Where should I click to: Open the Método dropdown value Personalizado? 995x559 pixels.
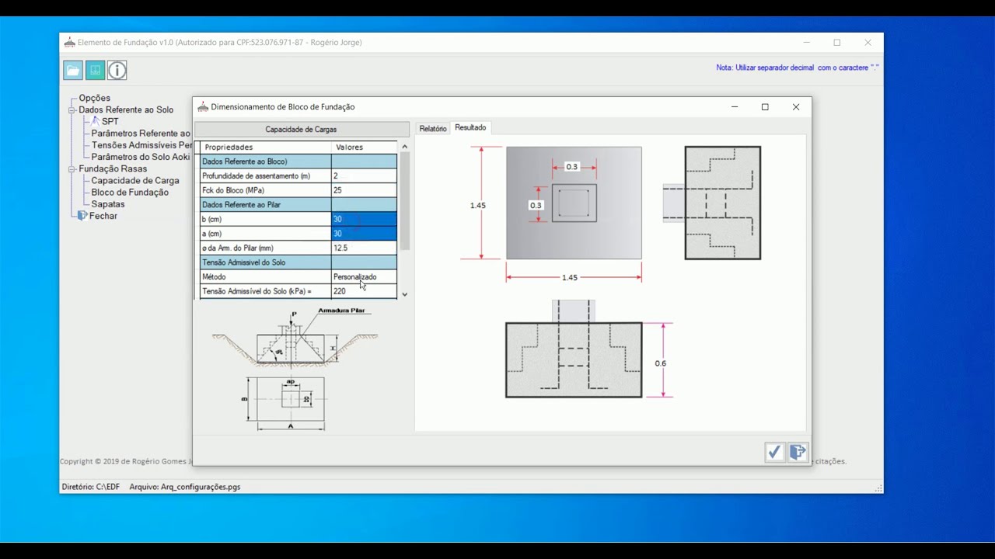[364, 277]
